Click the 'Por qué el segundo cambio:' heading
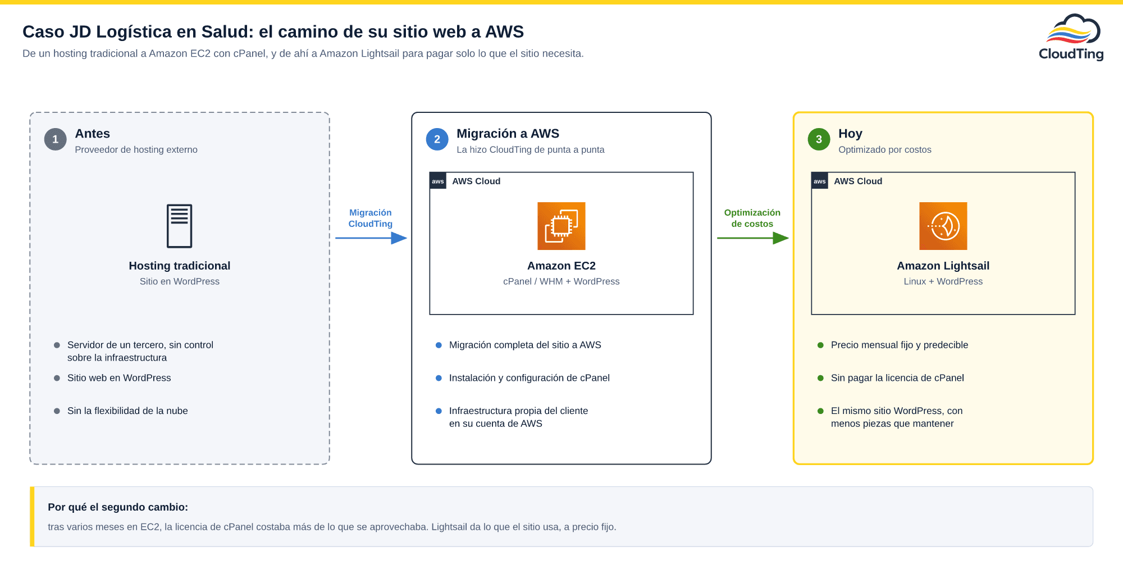The width and height of the screenshot is (1123, 569). pyautogui.click(x=118, y=507)
